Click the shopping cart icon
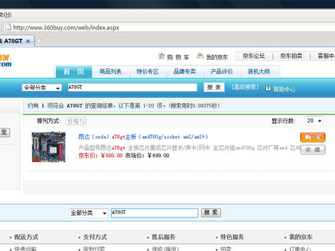The width and height of the screenshot is (335, 251). coord(161,56)
